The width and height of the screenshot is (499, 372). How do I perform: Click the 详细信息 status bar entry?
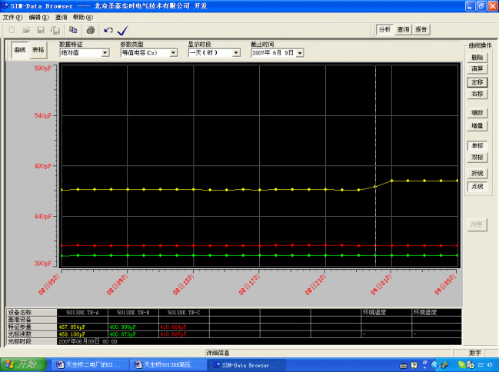[218, 353]
